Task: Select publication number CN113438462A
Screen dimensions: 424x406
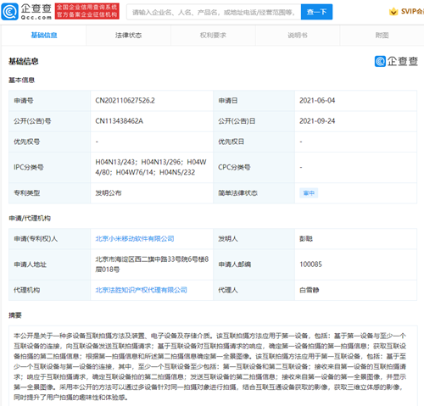Action: (x=119, y=121)
